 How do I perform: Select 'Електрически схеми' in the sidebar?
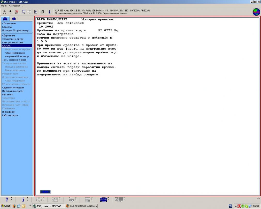13,42
